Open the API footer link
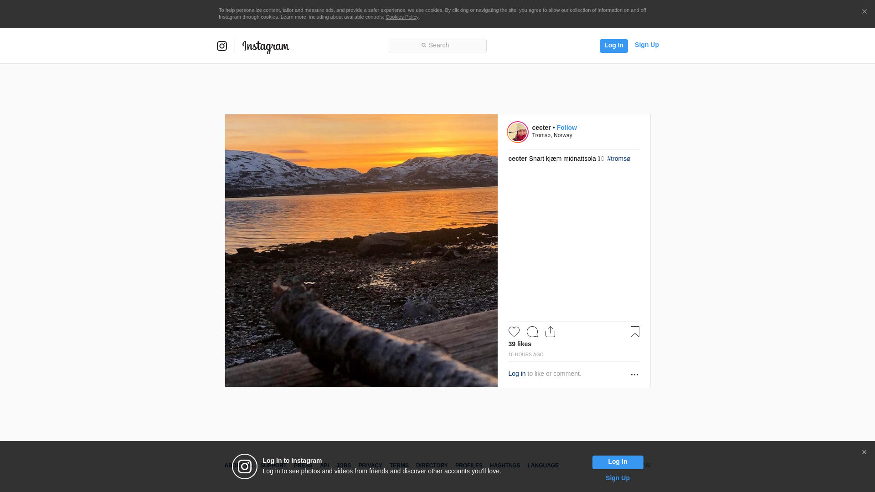This screenshot has height=492, width=875. [324, 466]
